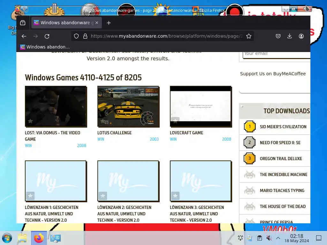Open Lotus Challenge racing thumbnail
This screenshot has height=245, width=327.
pos(128,107)
